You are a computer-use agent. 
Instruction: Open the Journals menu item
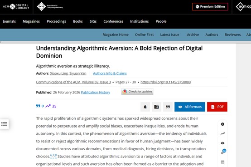click(x=9, y=21)
